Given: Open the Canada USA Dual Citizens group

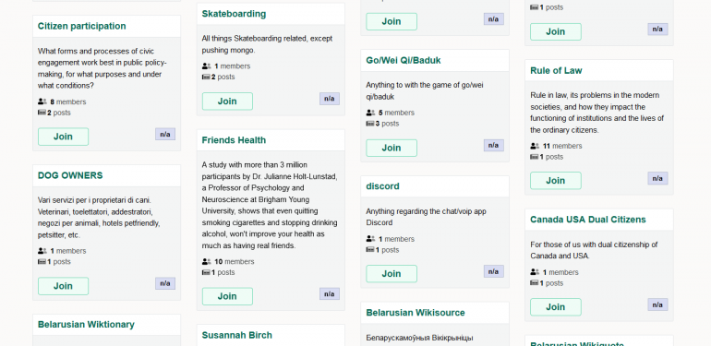Looking at the screenshot, I should coord(587,220).
